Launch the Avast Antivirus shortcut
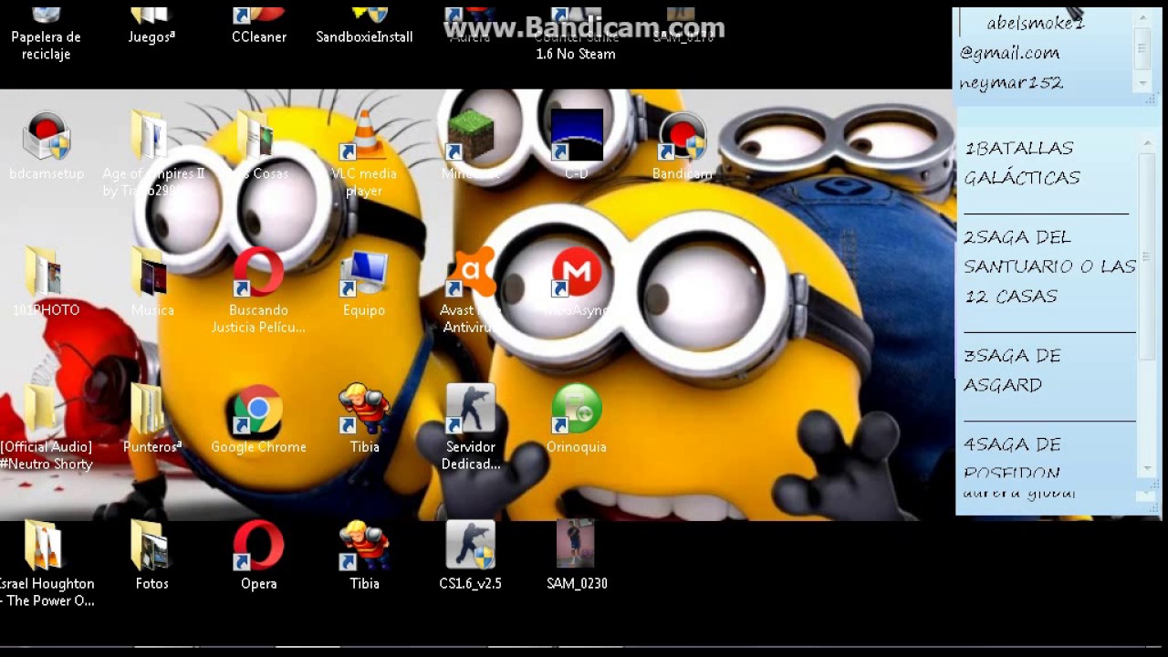 tap(471, 292)
